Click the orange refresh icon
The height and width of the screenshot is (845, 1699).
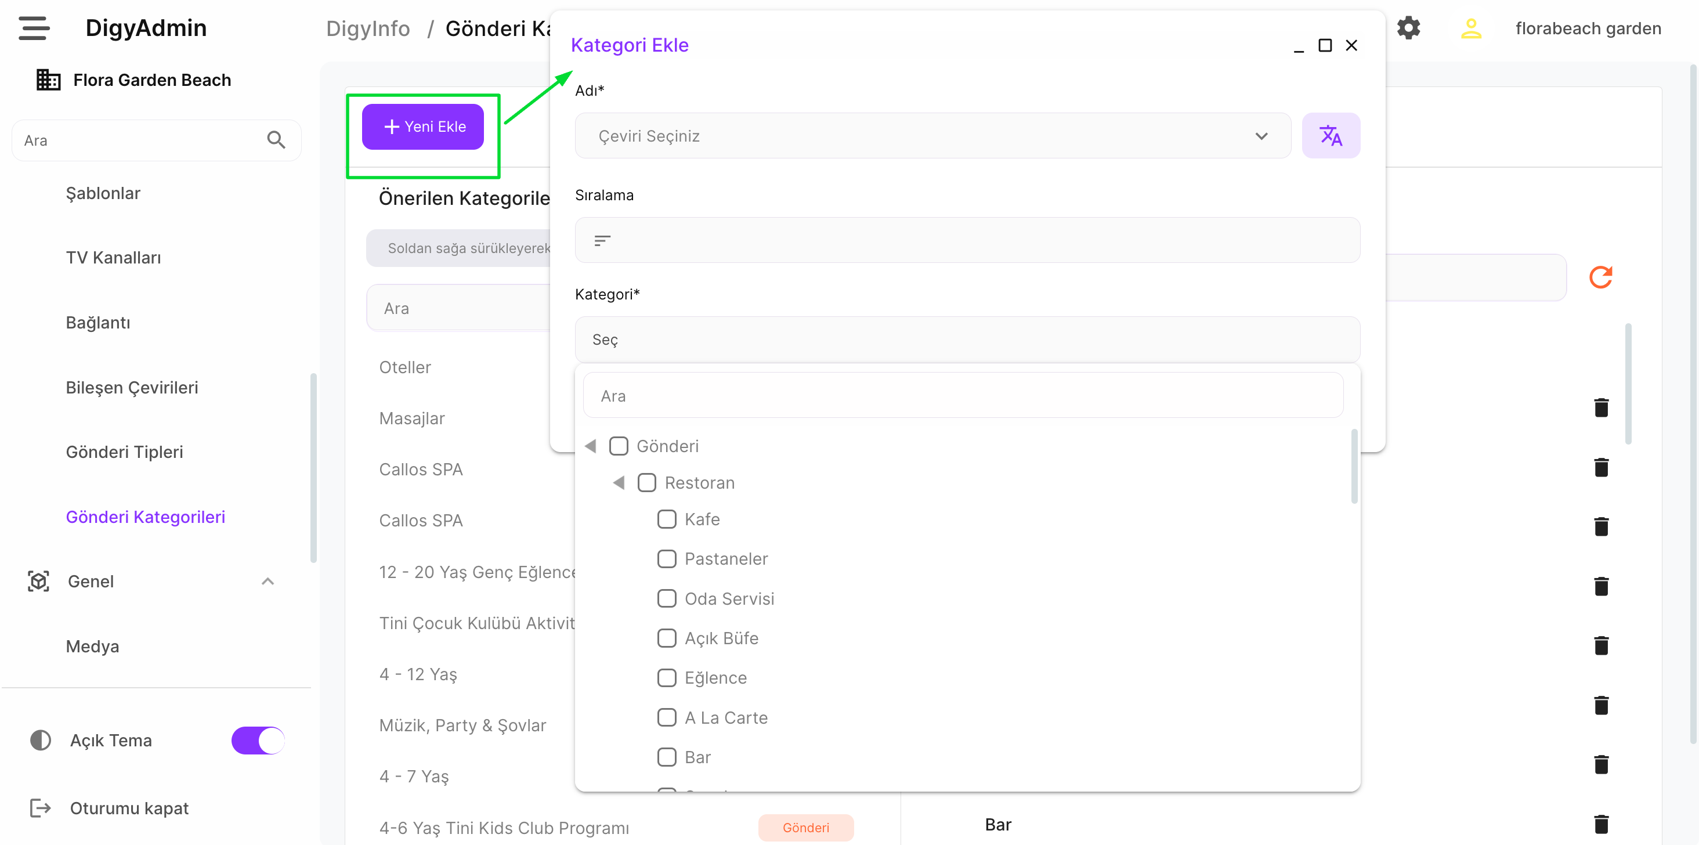point(1600,277)
